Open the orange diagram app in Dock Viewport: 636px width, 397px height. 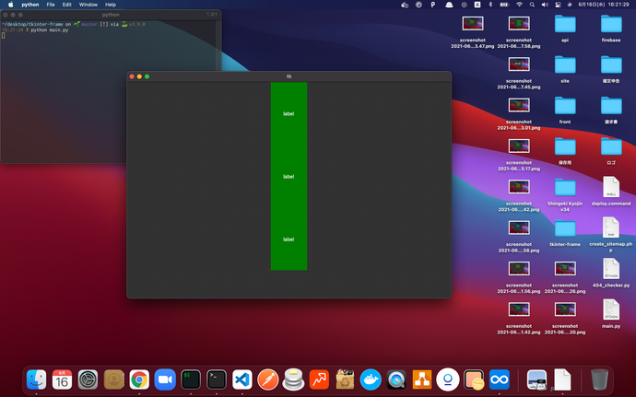coord(422,380)
